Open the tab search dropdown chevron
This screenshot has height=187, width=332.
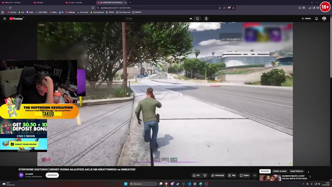coord(312,3)
